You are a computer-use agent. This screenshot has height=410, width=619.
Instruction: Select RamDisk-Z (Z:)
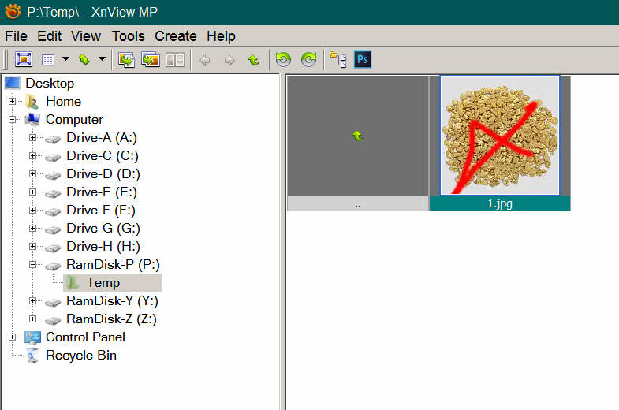point(111,319)
